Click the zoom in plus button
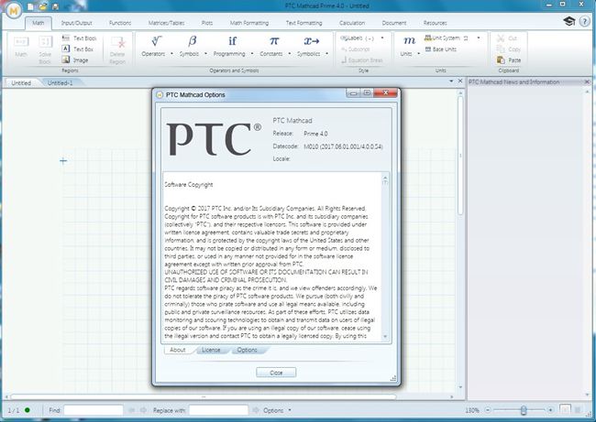The width and height of the screenshot is (596, 422). (x=550, y=410)
